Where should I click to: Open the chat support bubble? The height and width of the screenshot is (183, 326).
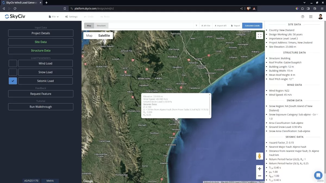click(318, 175)
